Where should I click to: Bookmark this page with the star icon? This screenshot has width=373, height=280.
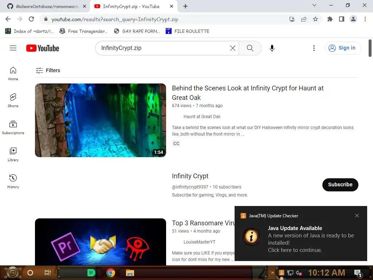[315, 19]
